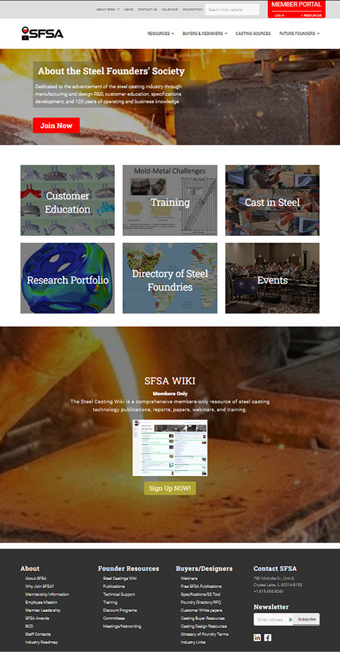340x652 pixels.
Task: Expand the Resources menu
Action: [x=160, y=33]
